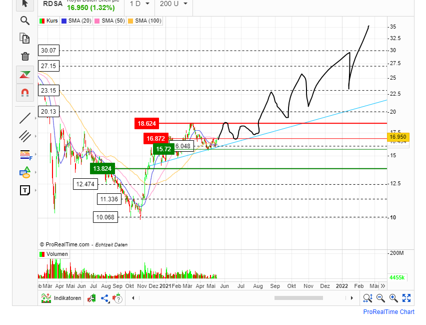Viewport: 426px width, 325px height.
Task: Click the share chart icon
Action: click(105, 298)
